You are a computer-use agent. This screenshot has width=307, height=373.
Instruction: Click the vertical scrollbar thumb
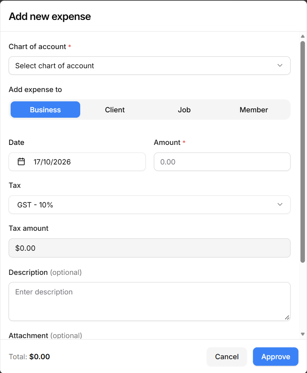coord(303,152)
